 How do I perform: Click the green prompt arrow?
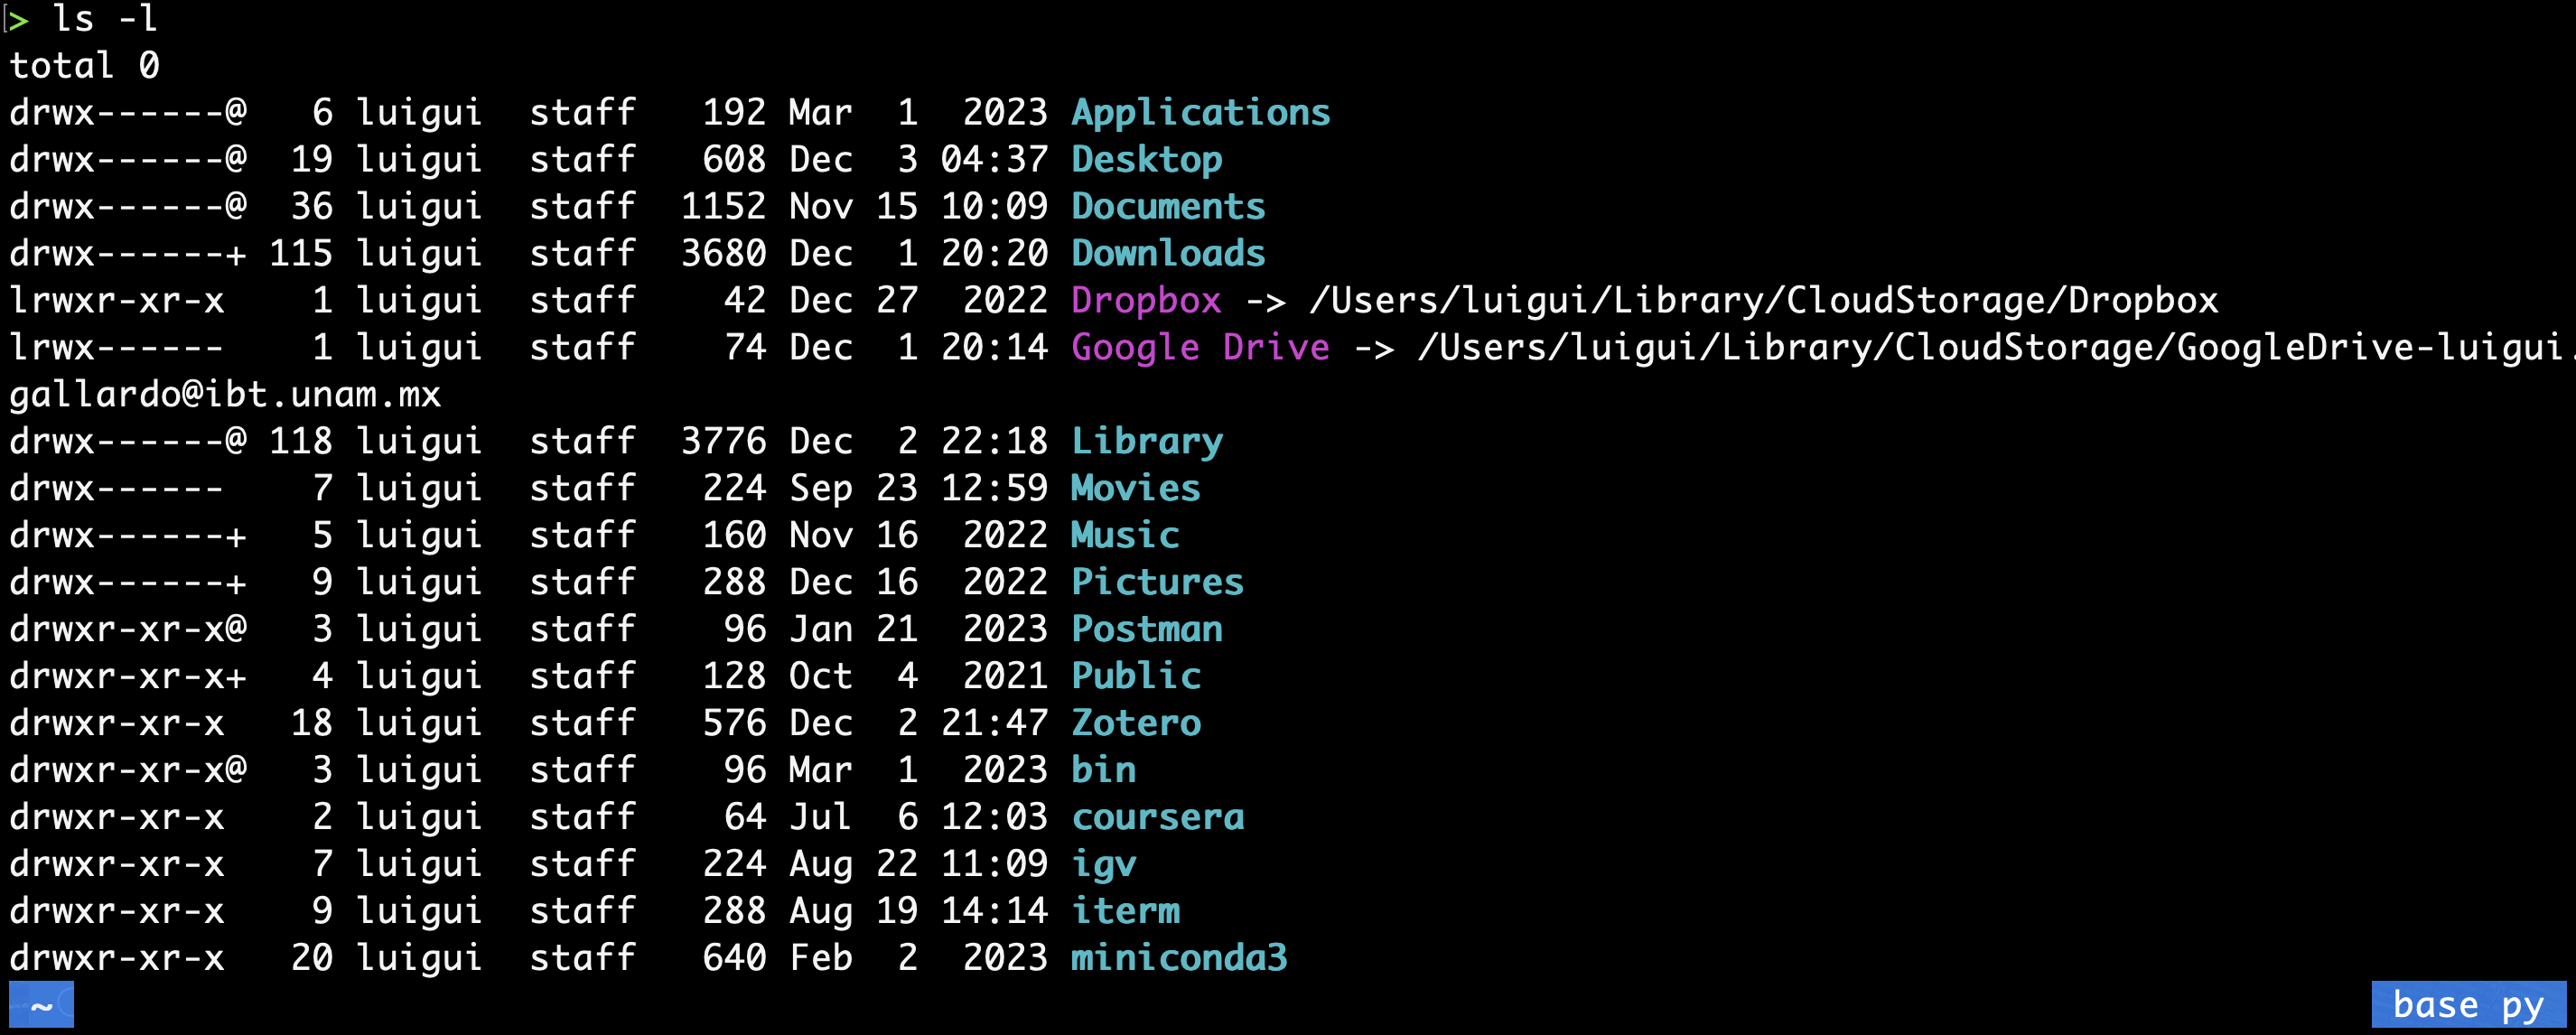pos(17,18)
